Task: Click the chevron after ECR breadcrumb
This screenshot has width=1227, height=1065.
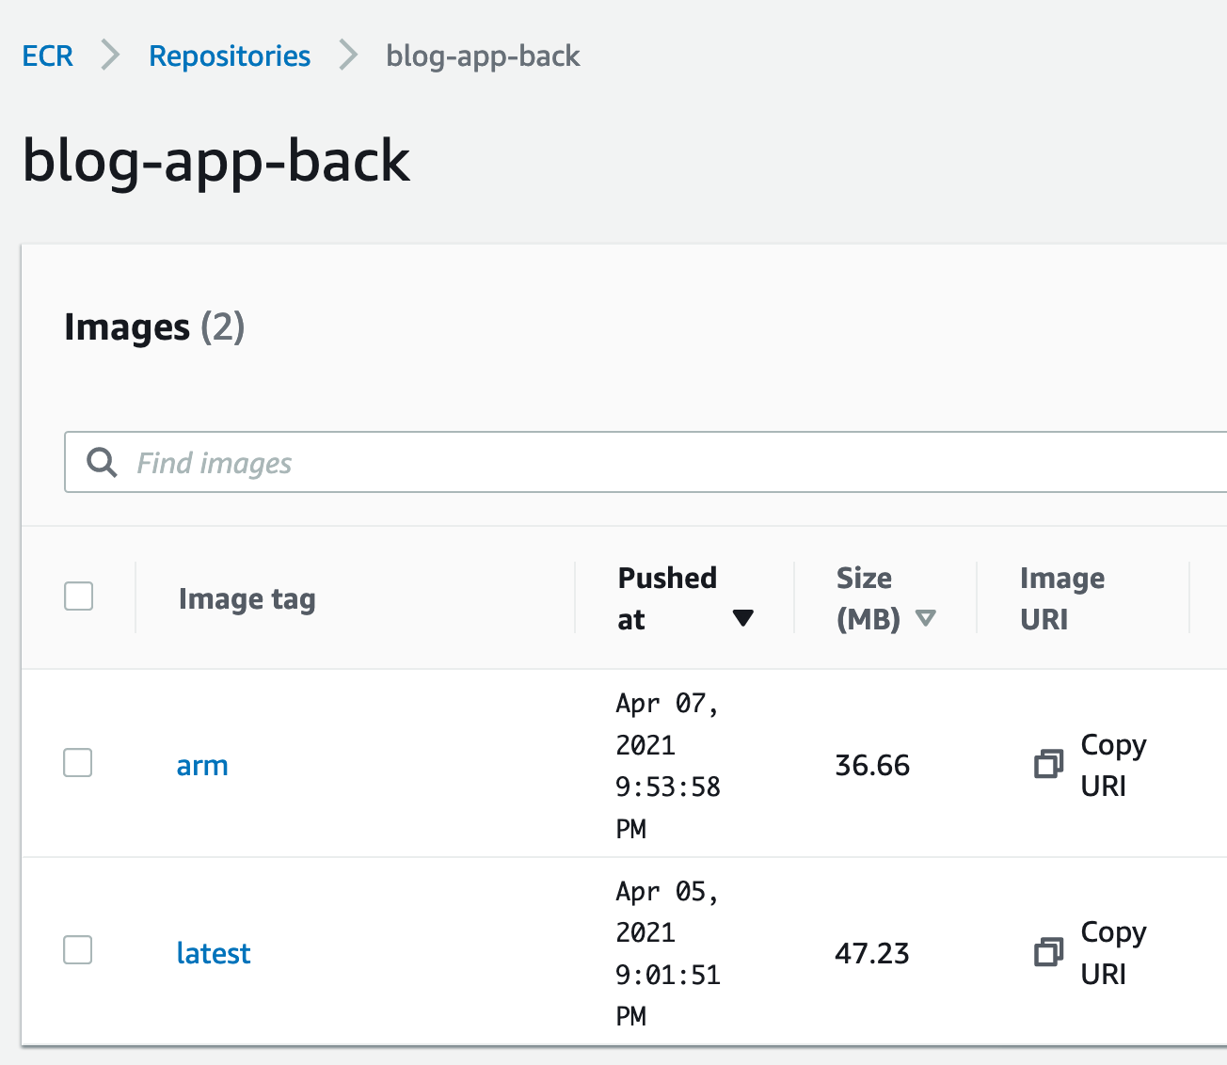Action: tap(111, 56)
